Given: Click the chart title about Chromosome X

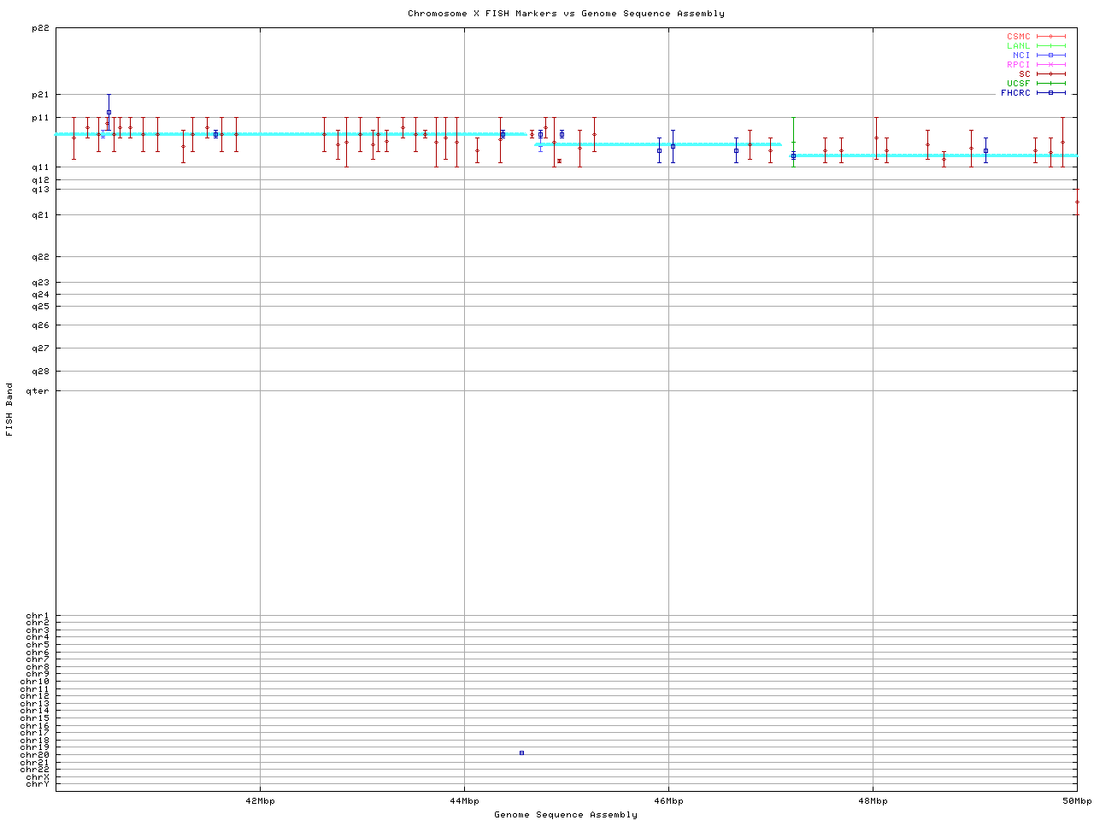Looking at the screenshot, I should pyautogui.click(x=566, y=14).
